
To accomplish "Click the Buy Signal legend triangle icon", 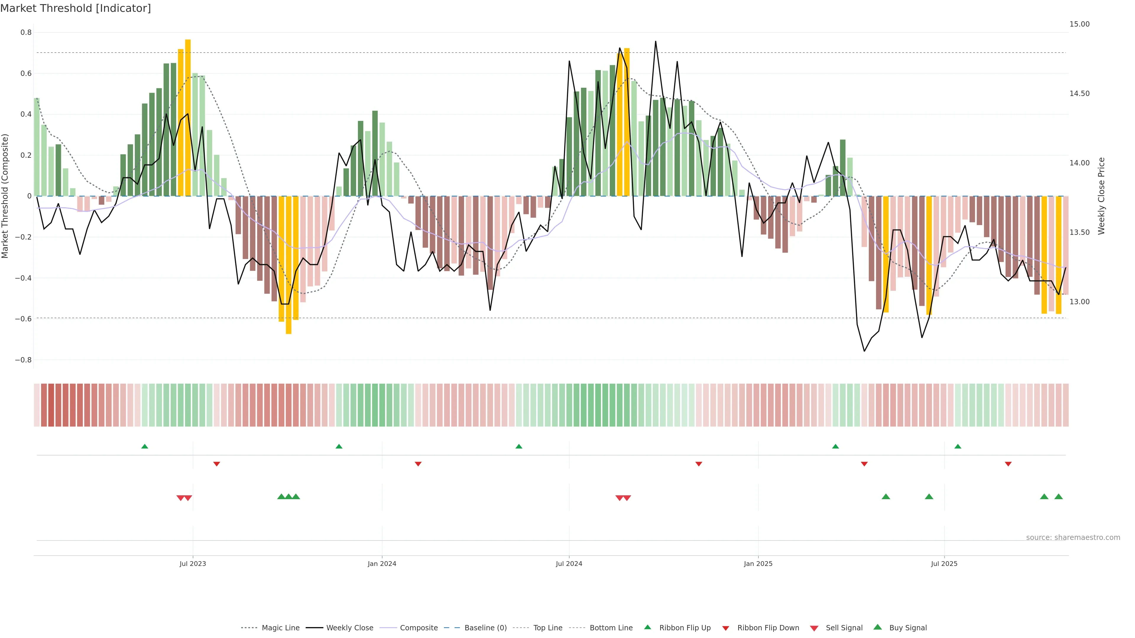I will coord(878,627).
